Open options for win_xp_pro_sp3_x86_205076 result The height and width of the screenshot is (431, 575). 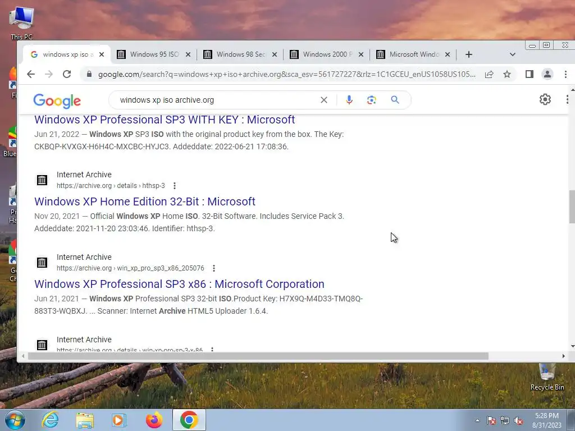coord(214,268)
